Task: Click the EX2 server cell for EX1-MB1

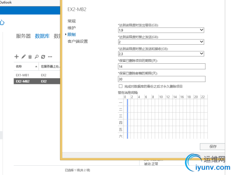Action: point(44,75)
